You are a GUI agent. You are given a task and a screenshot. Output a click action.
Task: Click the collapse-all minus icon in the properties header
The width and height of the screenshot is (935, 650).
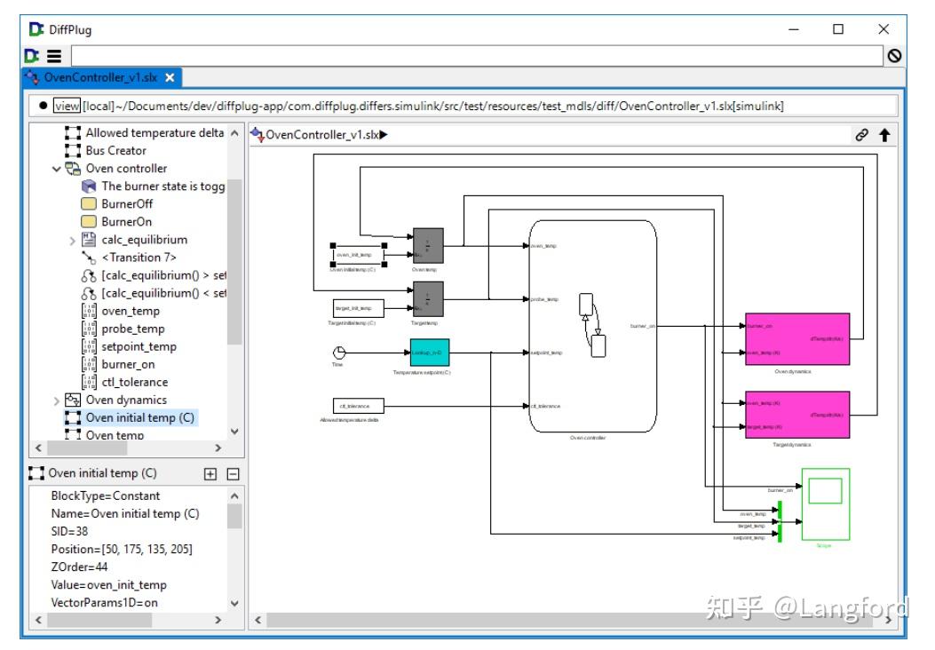tap(234, 474)
